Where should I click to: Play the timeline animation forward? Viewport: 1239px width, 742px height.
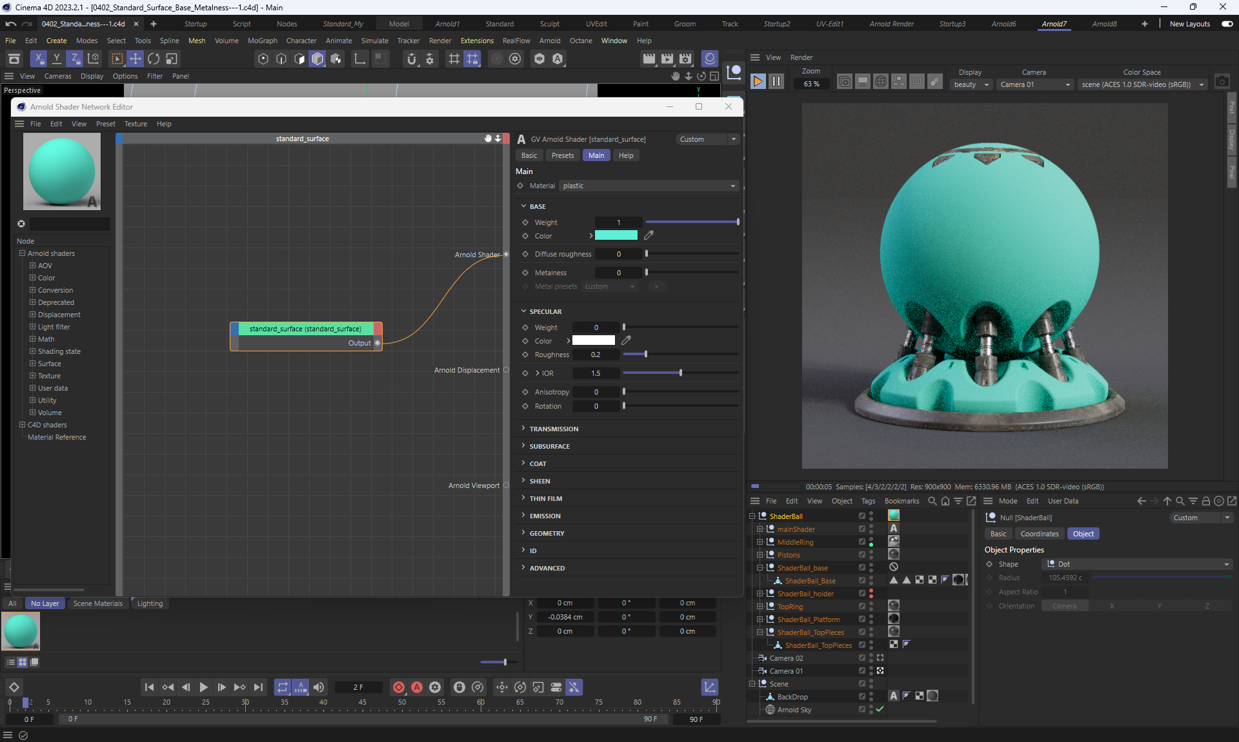(203, 687)
